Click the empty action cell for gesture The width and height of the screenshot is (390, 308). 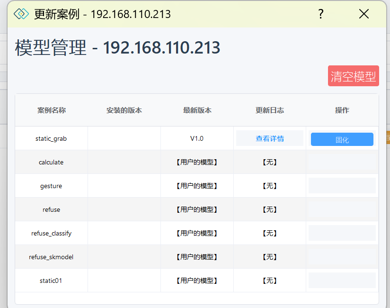(342, 186)
